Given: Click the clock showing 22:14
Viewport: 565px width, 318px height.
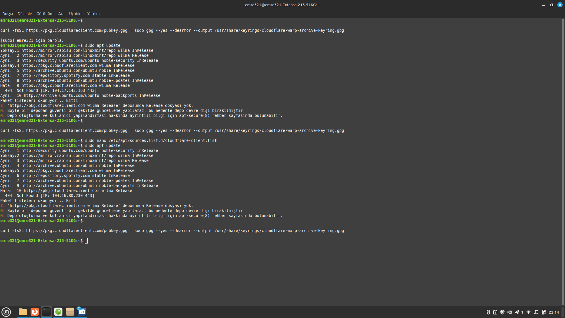Looking at the screenshot, I should [x=554, y=312].
